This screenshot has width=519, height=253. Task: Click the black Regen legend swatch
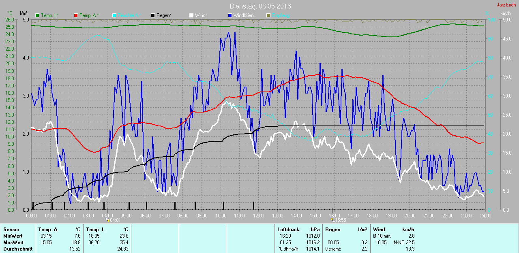pyautogui.click(x=152, y=15)
